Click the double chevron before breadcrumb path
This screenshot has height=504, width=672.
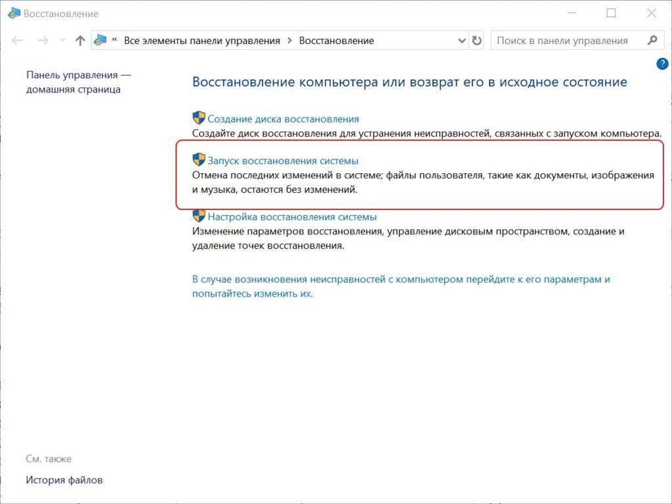tap(114, 39)
